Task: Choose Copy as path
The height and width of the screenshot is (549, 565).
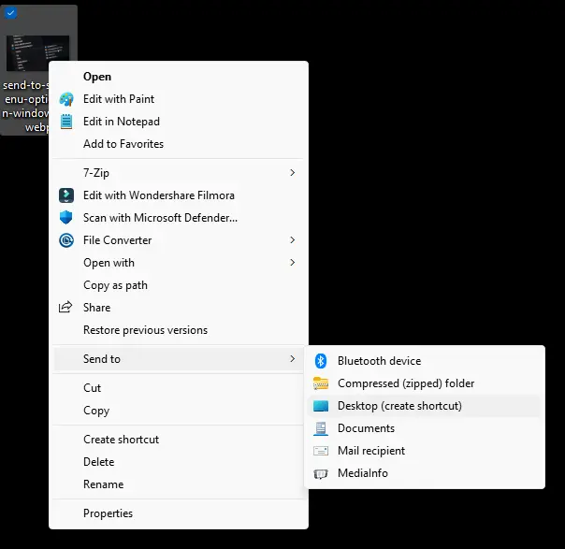Action: click(115, 285)
